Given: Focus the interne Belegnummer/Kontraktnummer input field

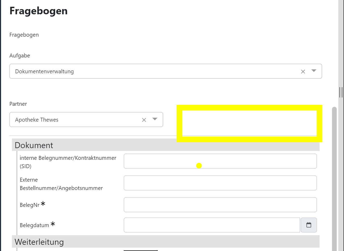Looking at the screenshot, I should tap(220, 161).
